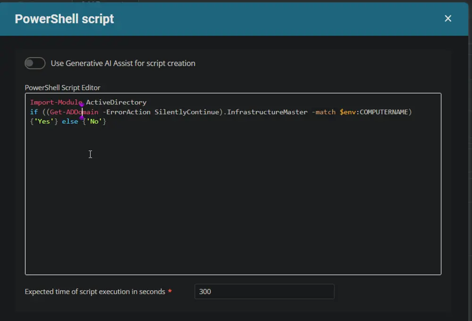Click the 'No' string in the script

click(x=94, y=121)
